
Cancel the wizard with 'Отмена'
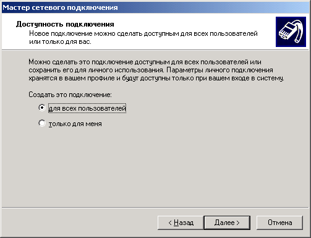[279, 223]
